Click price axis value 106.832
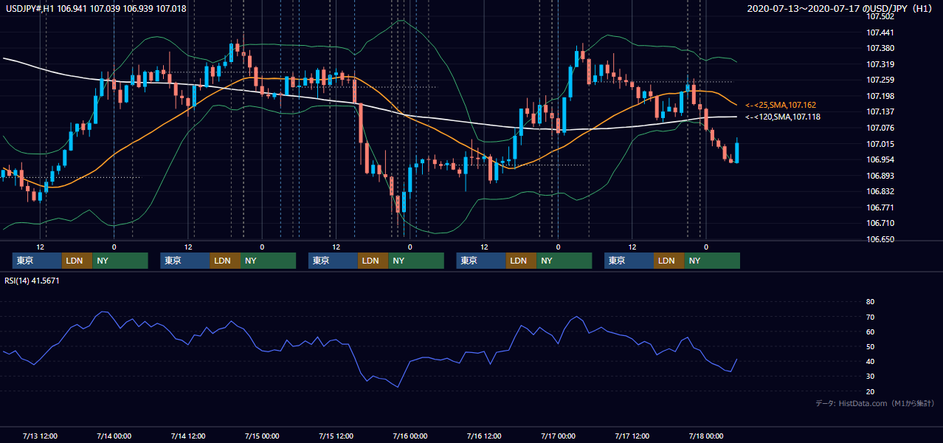 (881, 191)
